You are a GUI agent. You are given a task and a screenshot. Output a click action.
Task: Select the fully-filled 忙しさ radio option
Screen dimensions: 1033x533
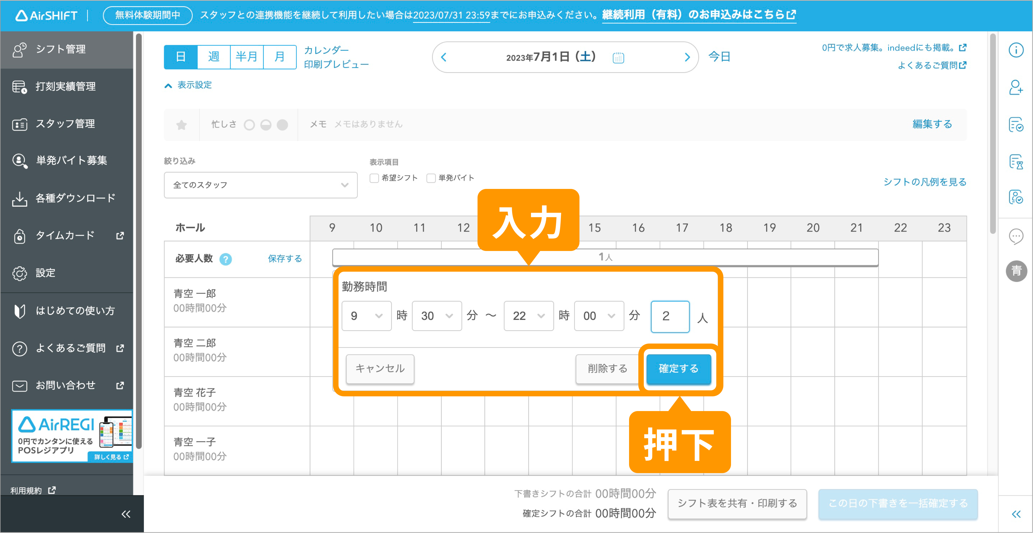282,125
